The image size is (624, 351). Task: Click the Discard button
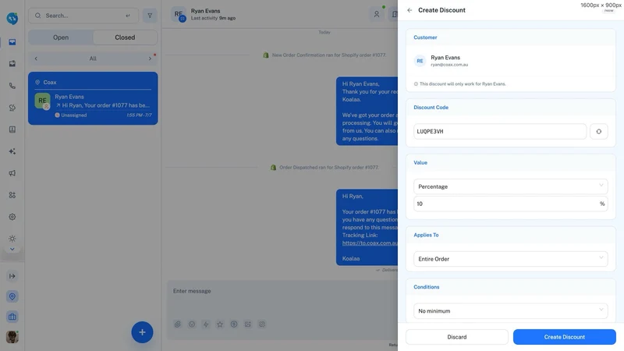click(x=457, y=337)
